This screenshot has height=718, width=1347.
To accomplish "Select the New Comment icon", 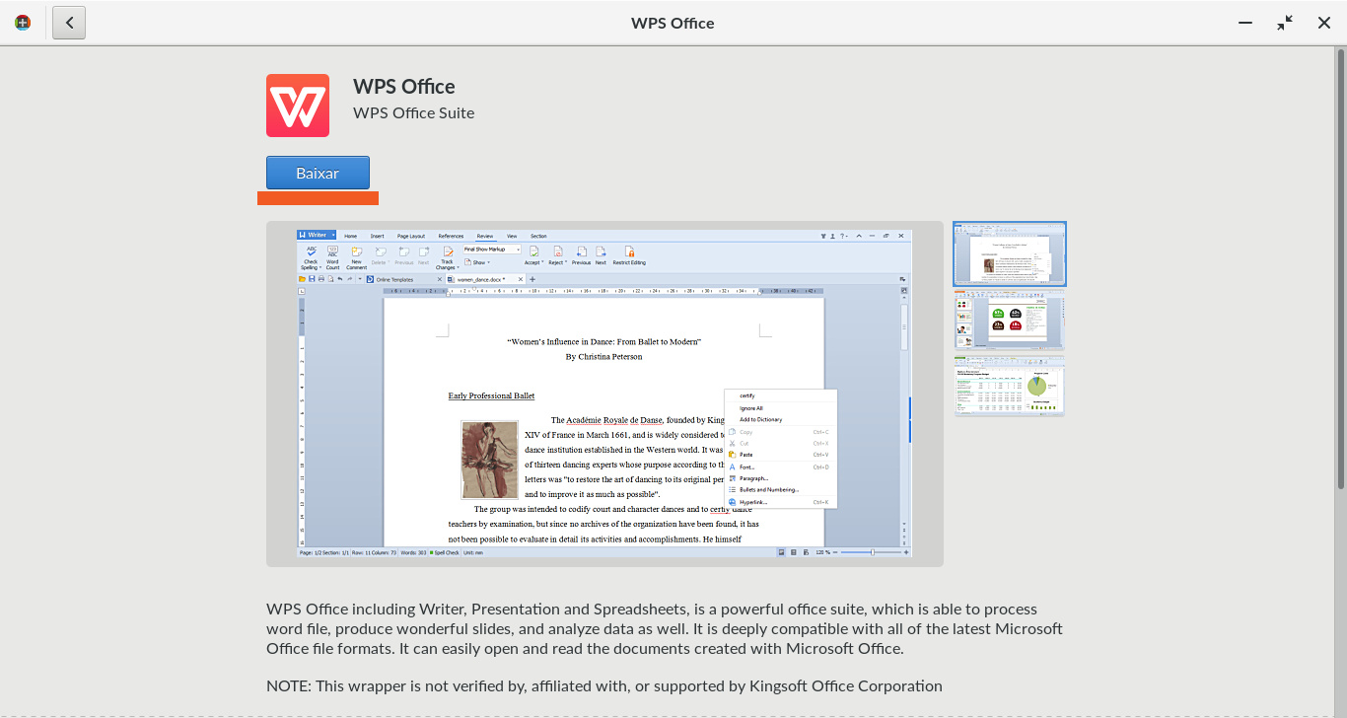I will pos(356,252).
